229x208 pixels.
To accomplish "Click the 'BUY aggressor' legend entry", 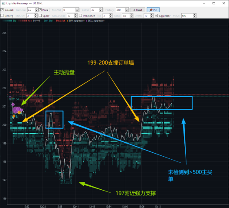I will pyautogui.click(x=75, y=20).
